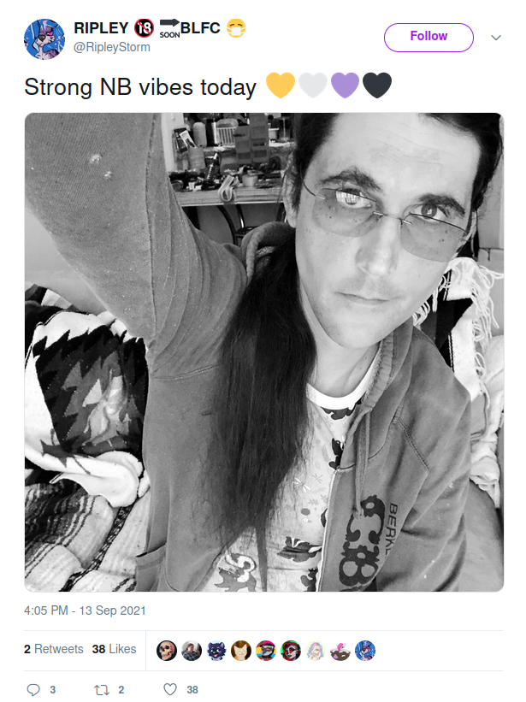The image size is (526, 702).
Task: Click the second liker's photo avatar
Action: (x=191, y=651)
